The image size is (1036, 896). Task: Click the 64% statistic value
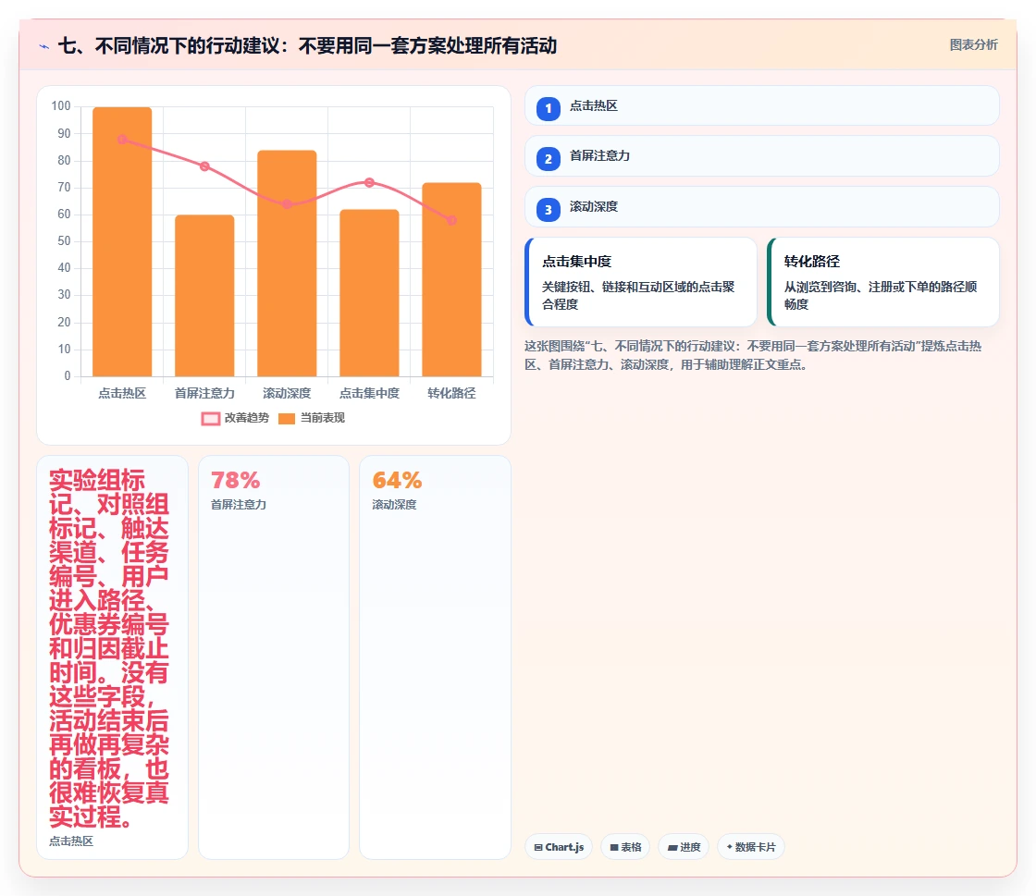pos(397,480)
